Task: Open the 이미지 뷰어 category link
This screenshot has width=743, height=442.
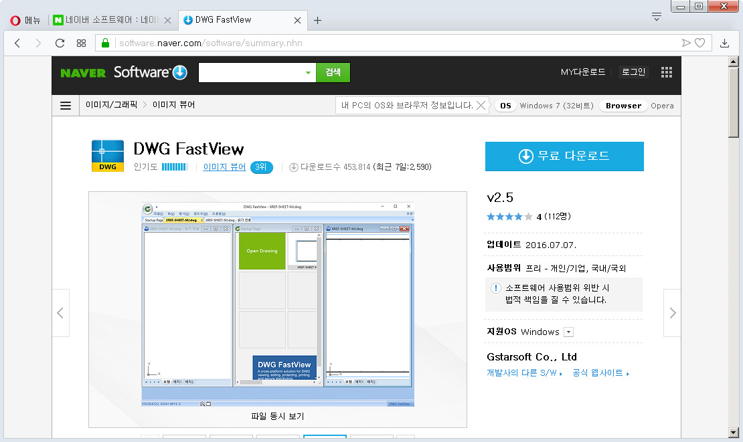Action: point(224,167)
